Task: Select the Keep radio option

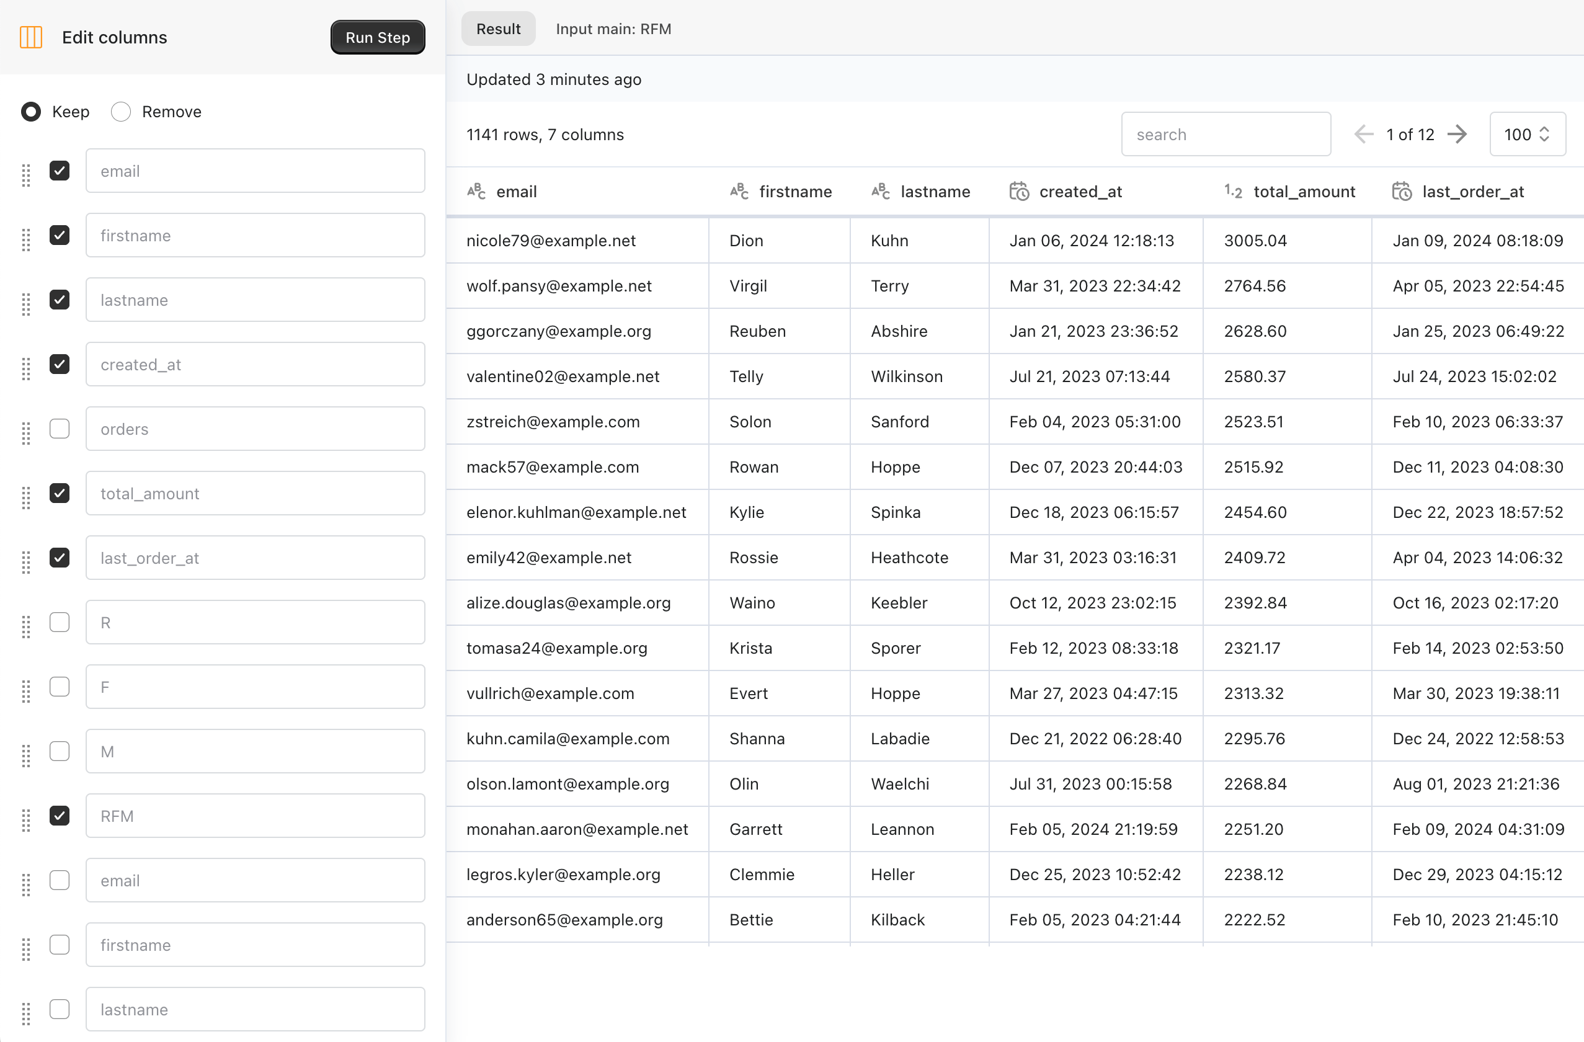Action: tap(31, 112)
